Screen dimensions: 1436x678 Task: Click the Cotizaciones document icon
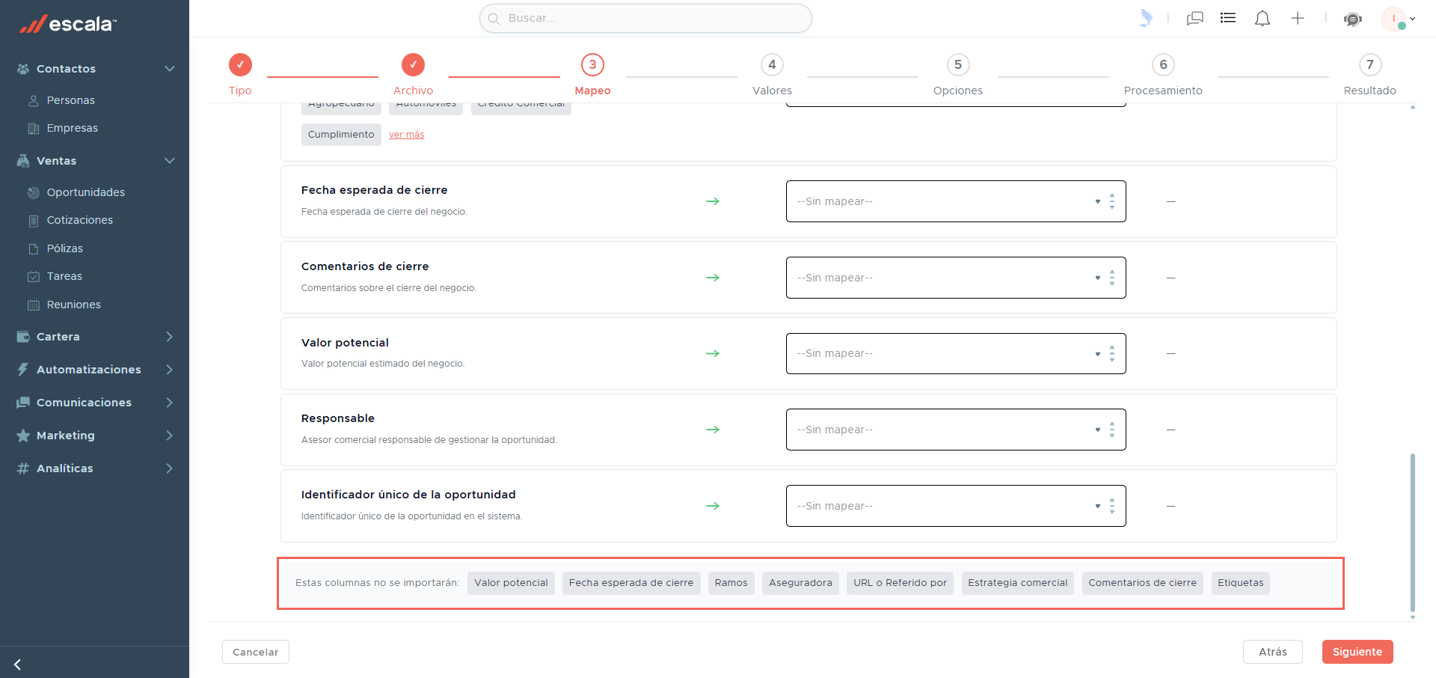[x=33, y=221]
